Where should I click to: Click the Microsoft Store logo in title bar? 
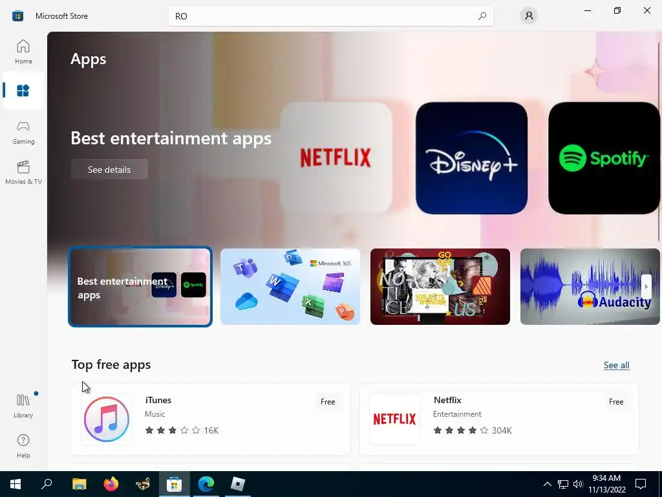click(17, 16)
